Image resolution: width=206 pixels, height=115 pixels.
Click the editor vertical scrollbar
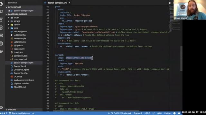click(181, 58)
